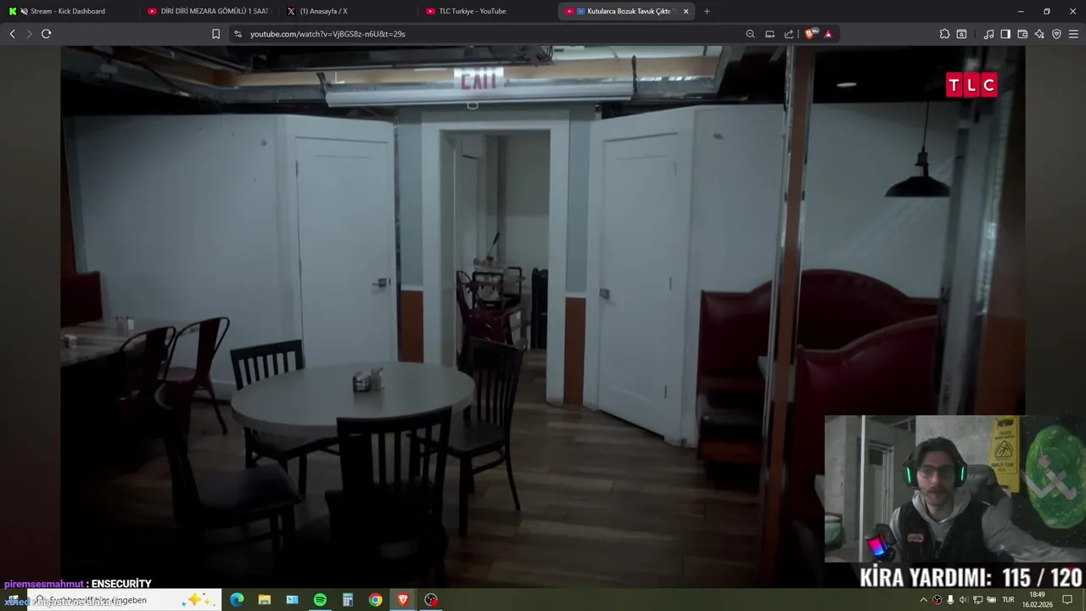This screenshot has height=611, width=1086.
Task: Bookmark this page with the bookmark icon
Action: (216, 34)
